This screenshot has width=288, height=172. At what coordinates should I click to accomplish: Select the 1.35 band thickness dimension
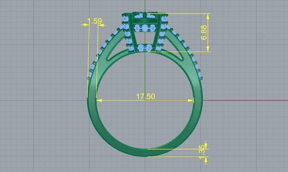point(202,152)
